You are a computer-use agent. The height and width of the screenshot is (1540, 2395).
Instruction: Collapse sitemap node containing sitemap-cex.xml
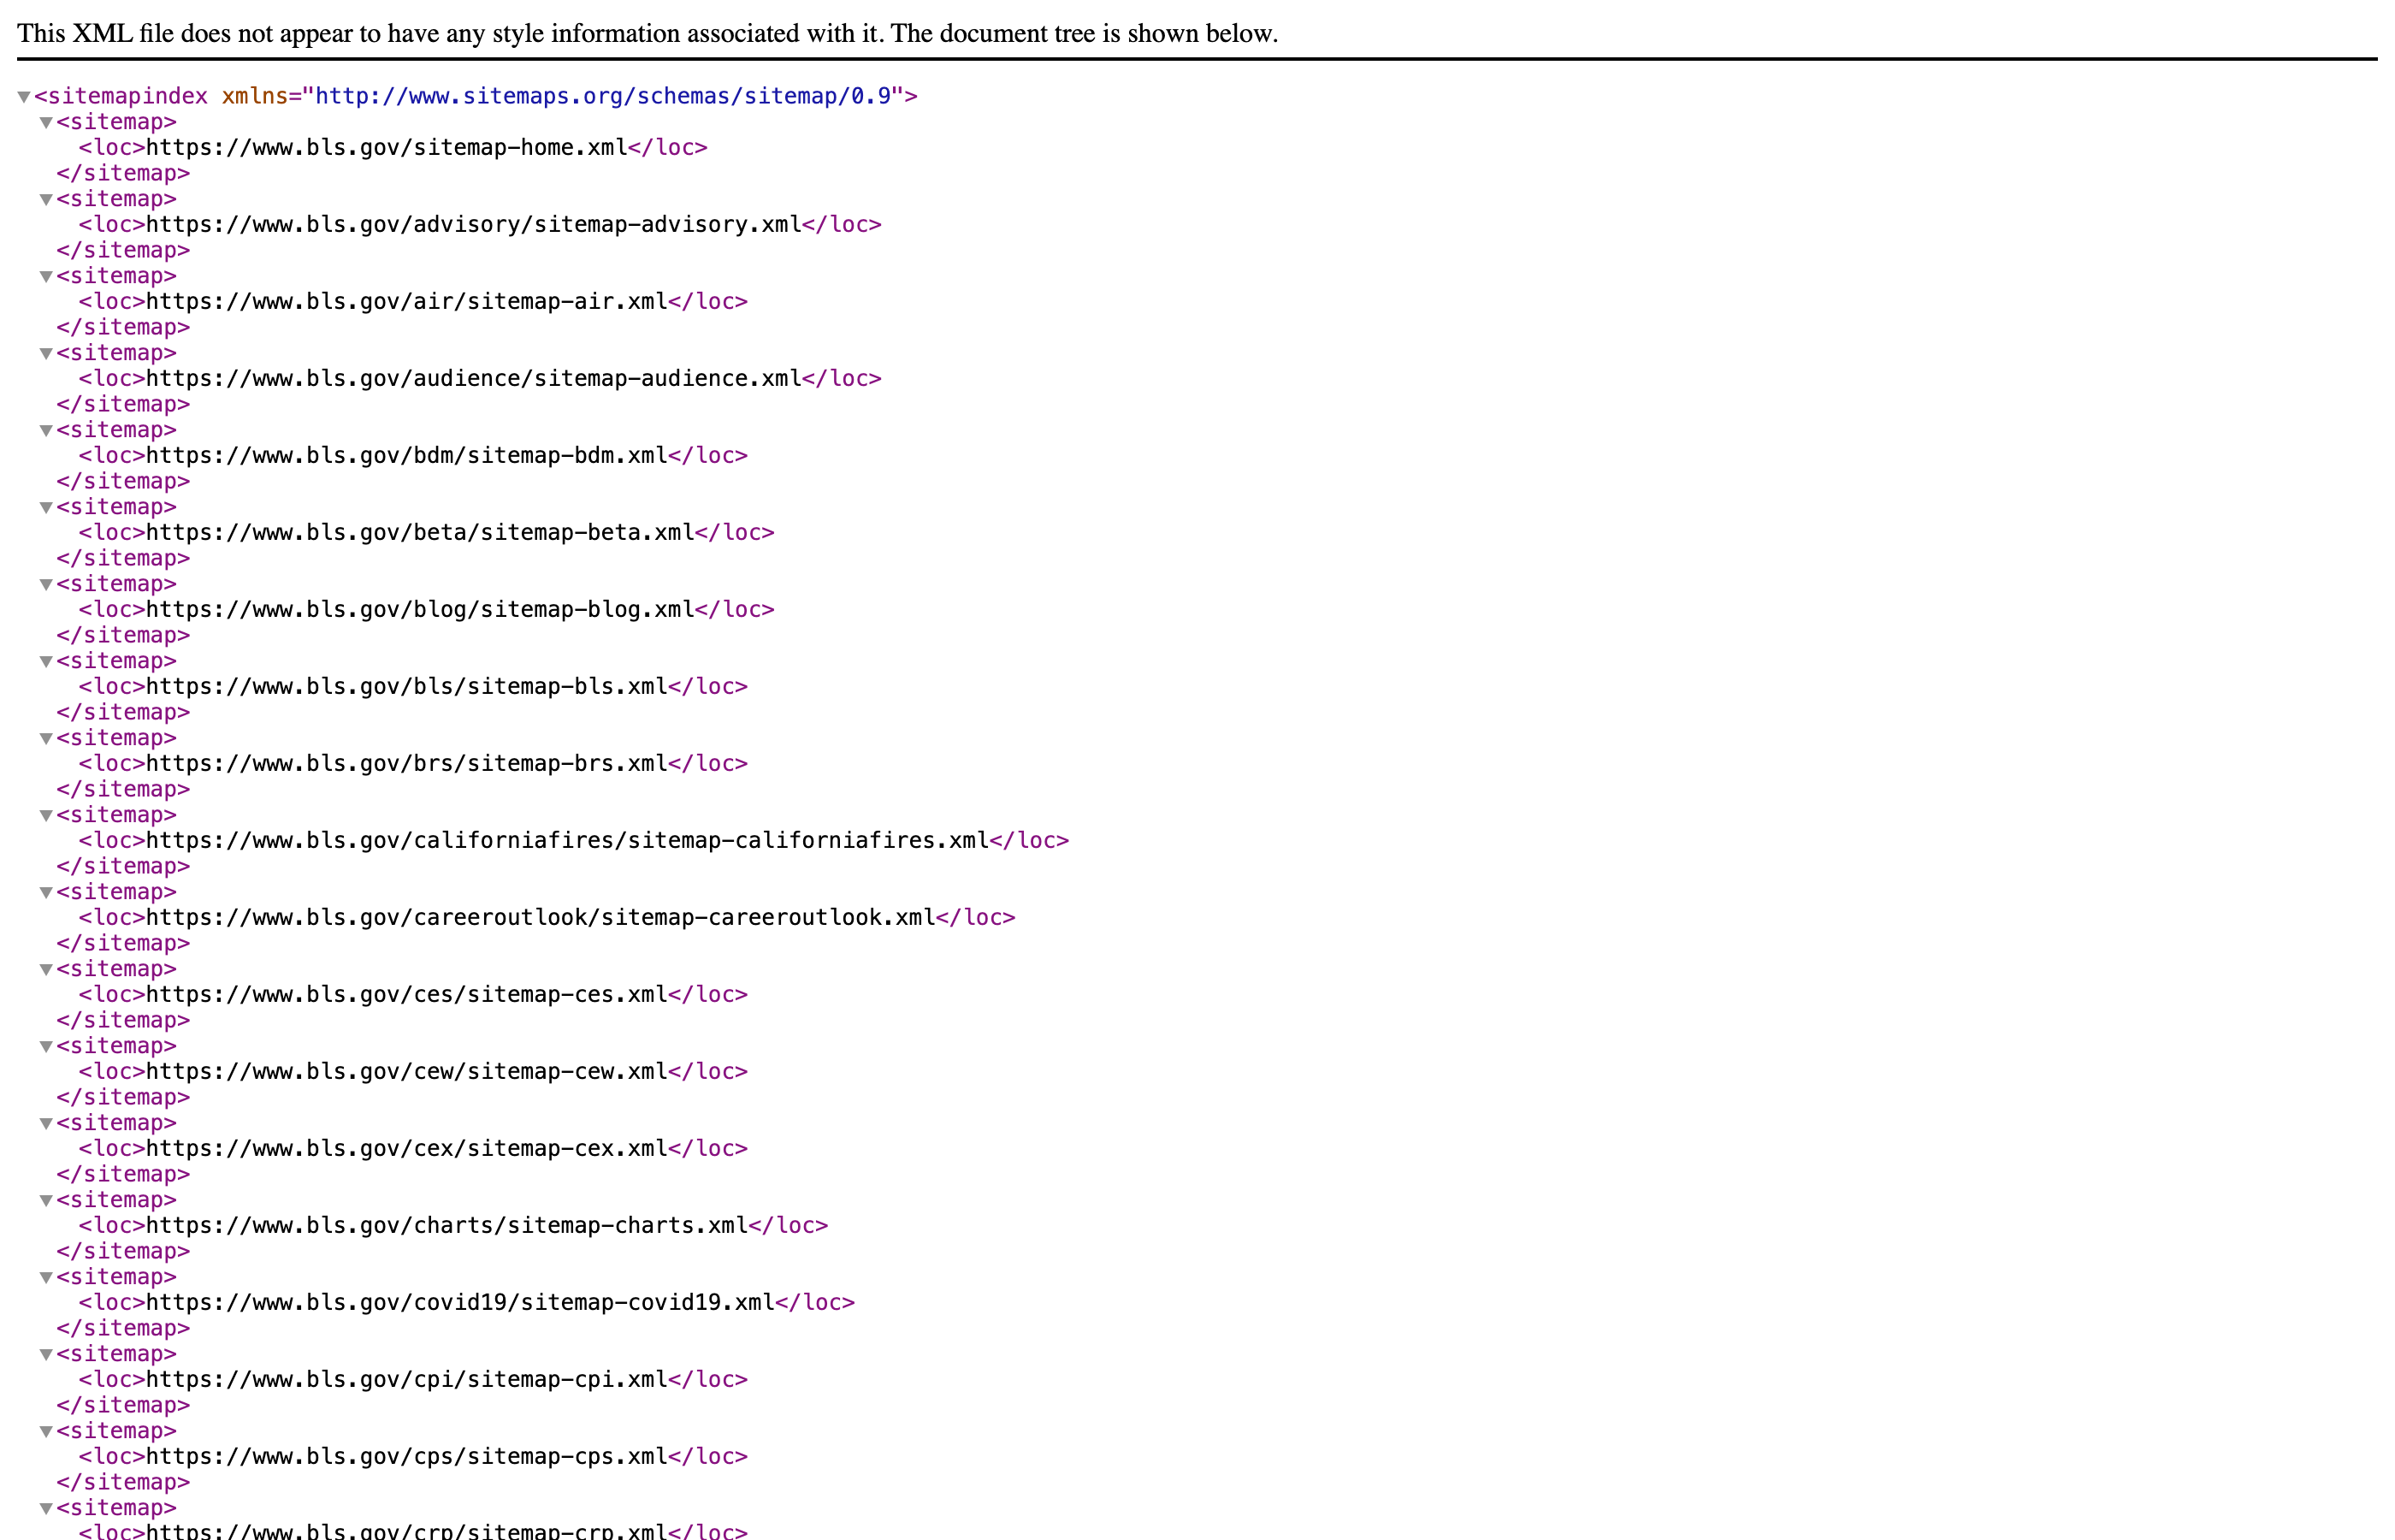[x=46, y=1124]
